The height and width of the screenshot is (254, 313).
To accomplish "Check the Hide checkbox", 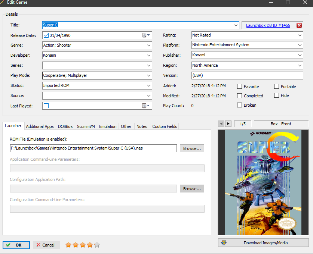I will point(276,95).
